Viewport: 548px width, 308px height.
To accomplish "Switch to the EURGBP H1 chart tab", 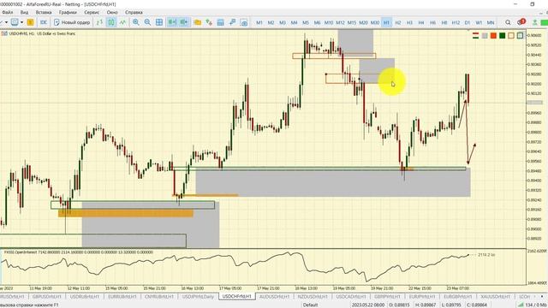I will pos(457,297).
